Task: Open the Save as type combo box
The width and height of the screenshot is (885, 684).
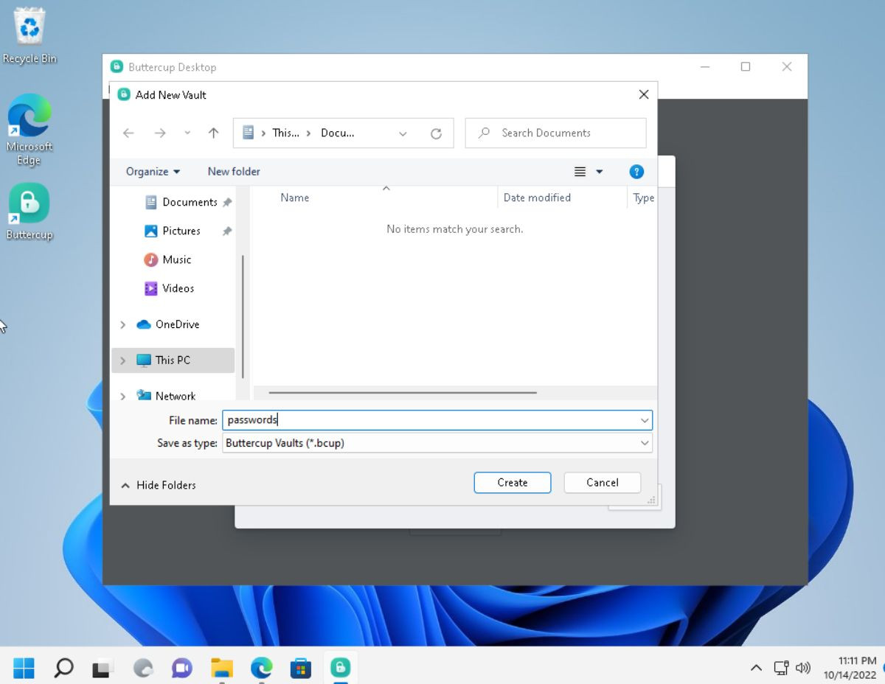Action: (x=437, y=443)
